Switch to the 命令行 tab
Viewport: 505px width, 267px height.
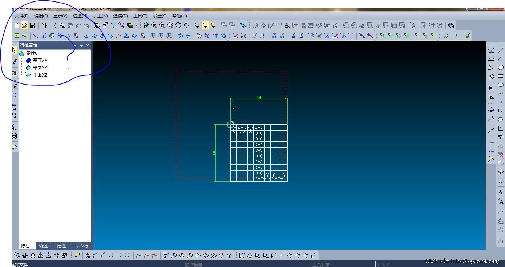tap(81, 246)
